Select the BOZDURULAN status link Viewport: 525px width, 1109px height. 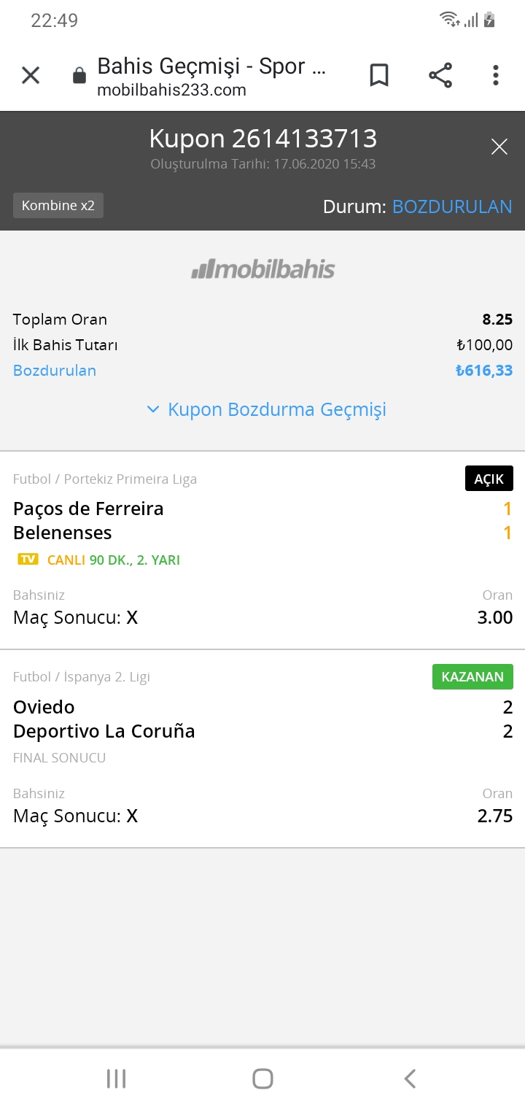pyautogui.click(x=452, y=206)
